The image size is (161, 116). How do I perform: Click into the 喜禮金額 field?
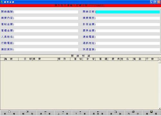pos(46,31)
